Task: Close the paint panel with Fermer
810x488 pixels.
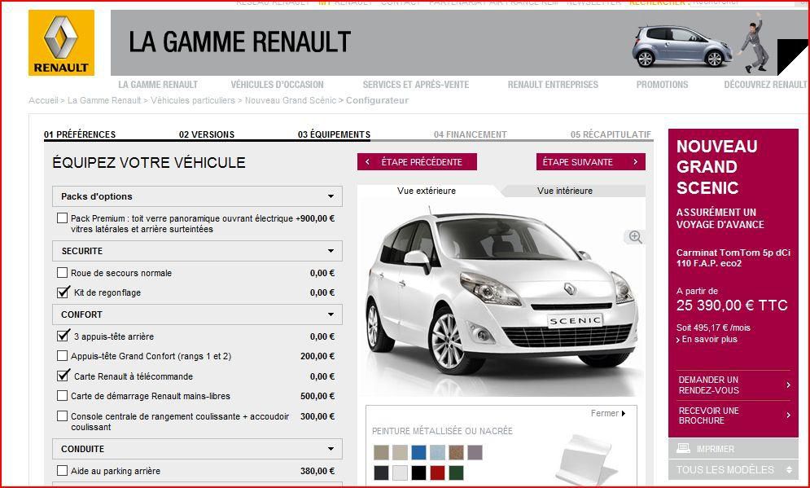Action: [608, 414]
